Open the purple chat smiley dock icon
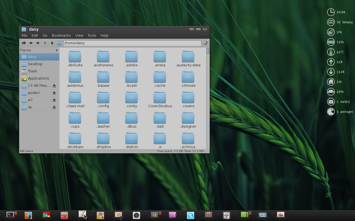The width and height of the screenshot is (355, 221). pyautogui.click(x=173, y=215)
